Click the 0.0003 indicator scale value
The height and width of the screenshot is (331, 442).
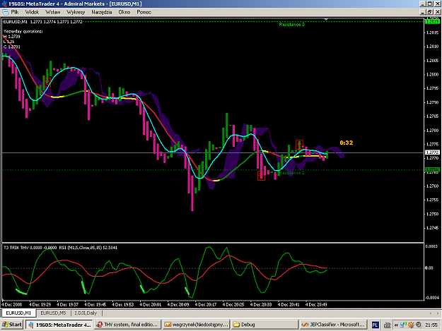click(431, 246)
